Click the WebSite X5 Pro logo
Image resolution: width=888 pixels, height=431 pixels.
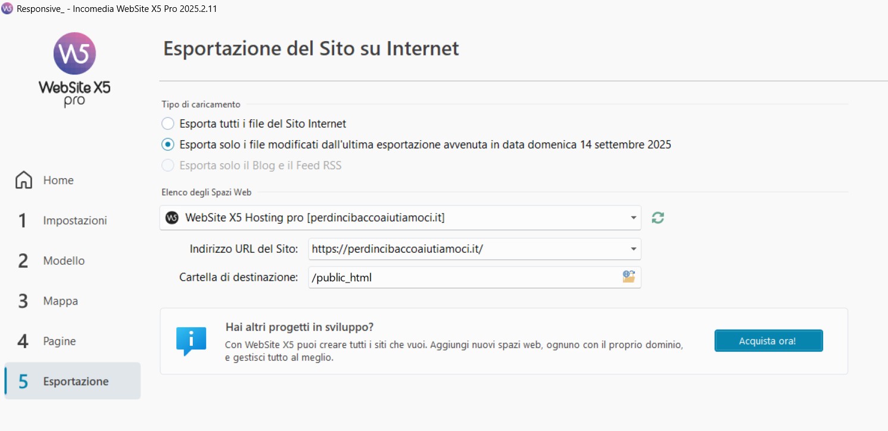pos(74,69)
